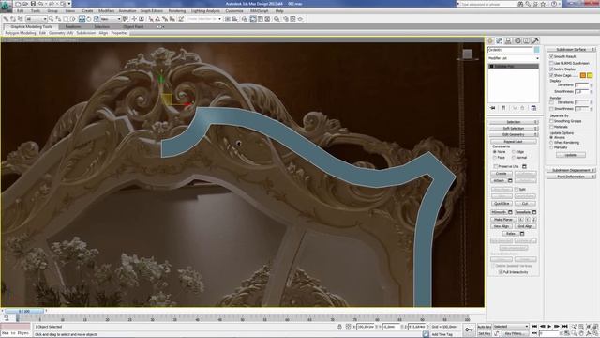The width and height of the screenshot is (600, 338).
Task: Expand the Selection rollout
Action: pos(514,122)
